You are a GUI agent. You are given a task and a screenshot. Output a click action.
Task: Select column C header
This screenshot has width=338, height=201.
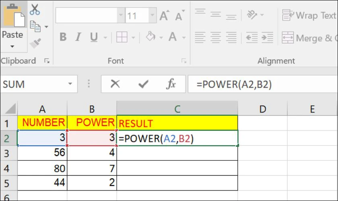[177, 109]
